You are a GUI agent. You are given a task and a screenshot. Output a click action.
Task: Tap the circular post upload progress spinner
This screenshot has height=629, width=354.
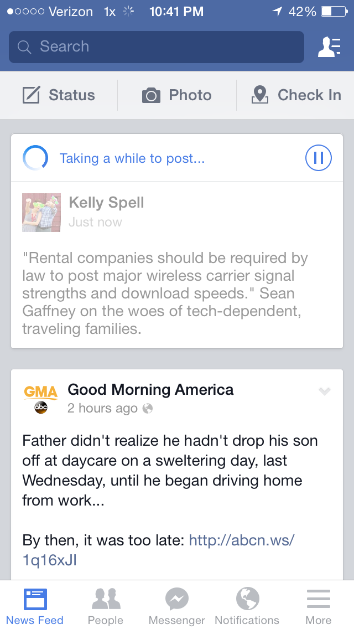click(x=35, y=158)
